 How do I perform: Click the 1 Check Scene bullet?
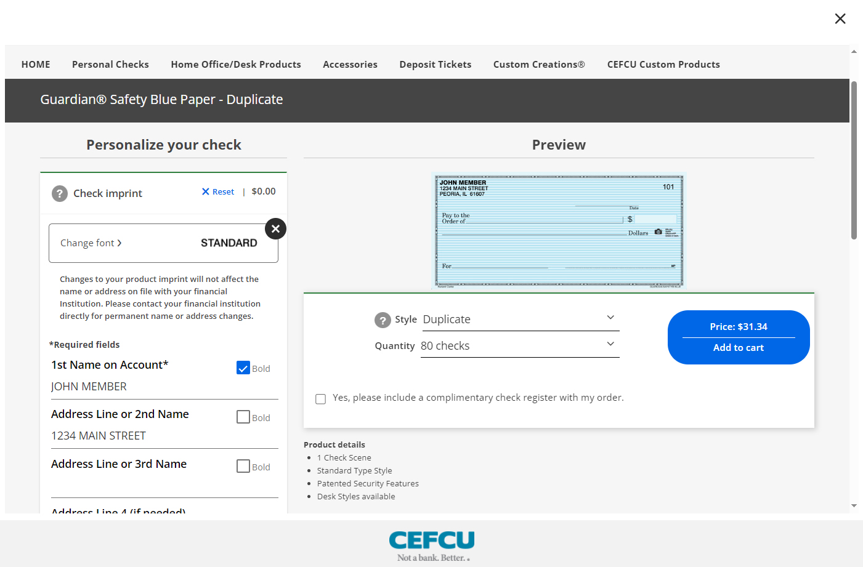pyautogui.click(x=344, y=457)
